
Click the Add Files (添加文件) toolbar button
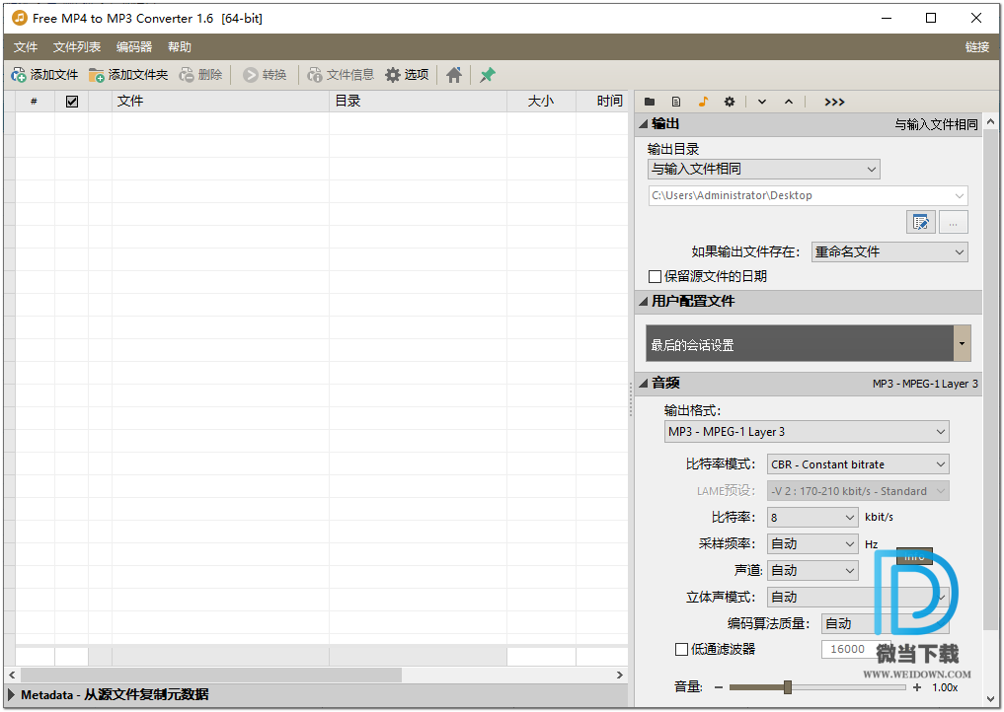[x=44, y=75]
